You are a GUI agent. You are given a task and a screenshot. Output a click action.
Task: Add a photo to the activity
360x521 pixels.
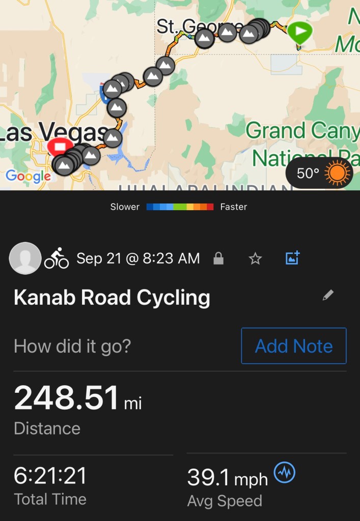(293, 258)
